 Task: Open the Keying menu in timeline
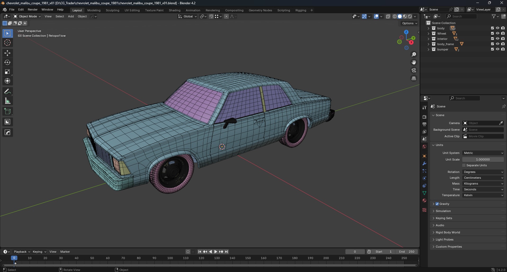click(x=39, y=252)
